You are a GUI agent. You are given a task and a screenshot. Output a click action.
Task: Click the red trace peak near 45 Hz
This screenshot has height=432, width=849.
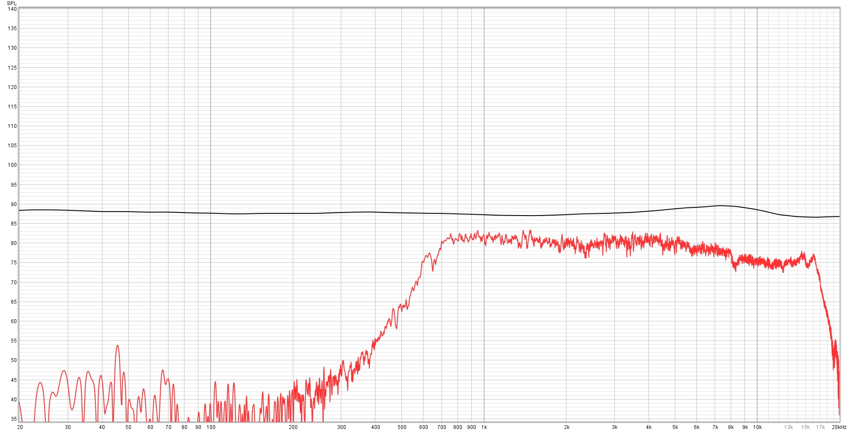point(117,346)
